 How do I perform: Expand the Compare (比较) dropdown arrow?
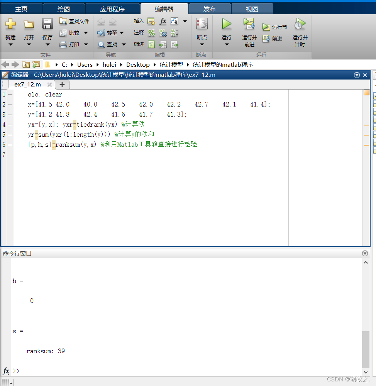(86, 33)
